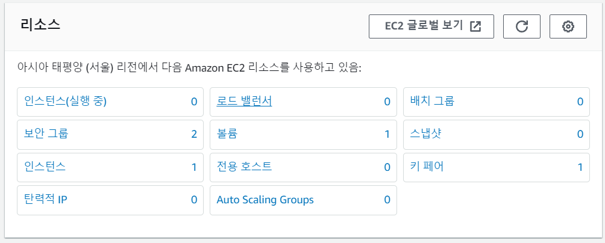
Task: Open the 배치 그룹 resource link
Action: (432, 101)
